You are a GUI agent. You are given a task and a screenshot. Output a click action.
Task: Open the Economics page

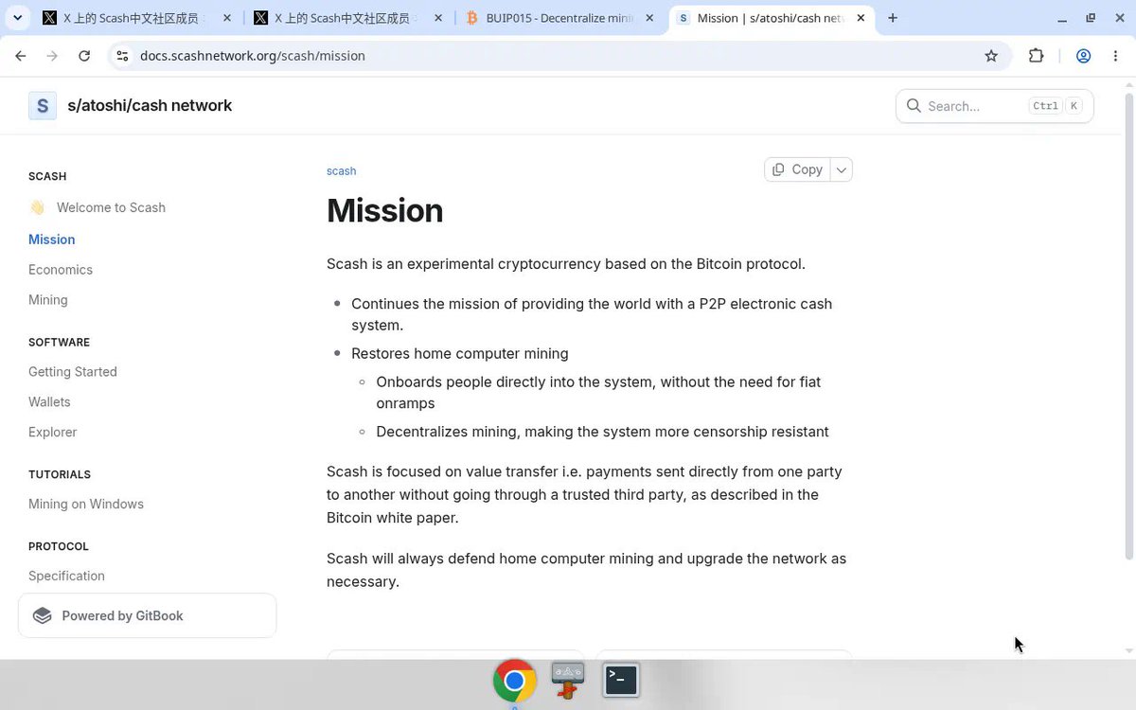tap(61, 270)
